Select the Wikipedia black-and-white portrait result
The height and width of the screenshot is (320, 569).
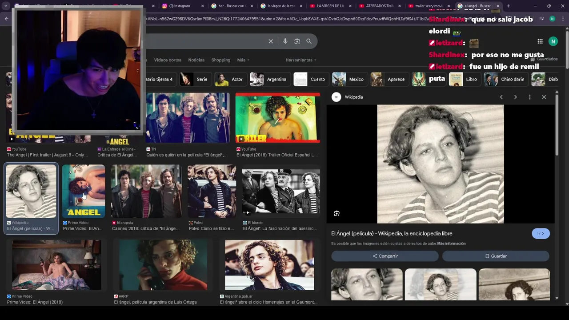31,192
